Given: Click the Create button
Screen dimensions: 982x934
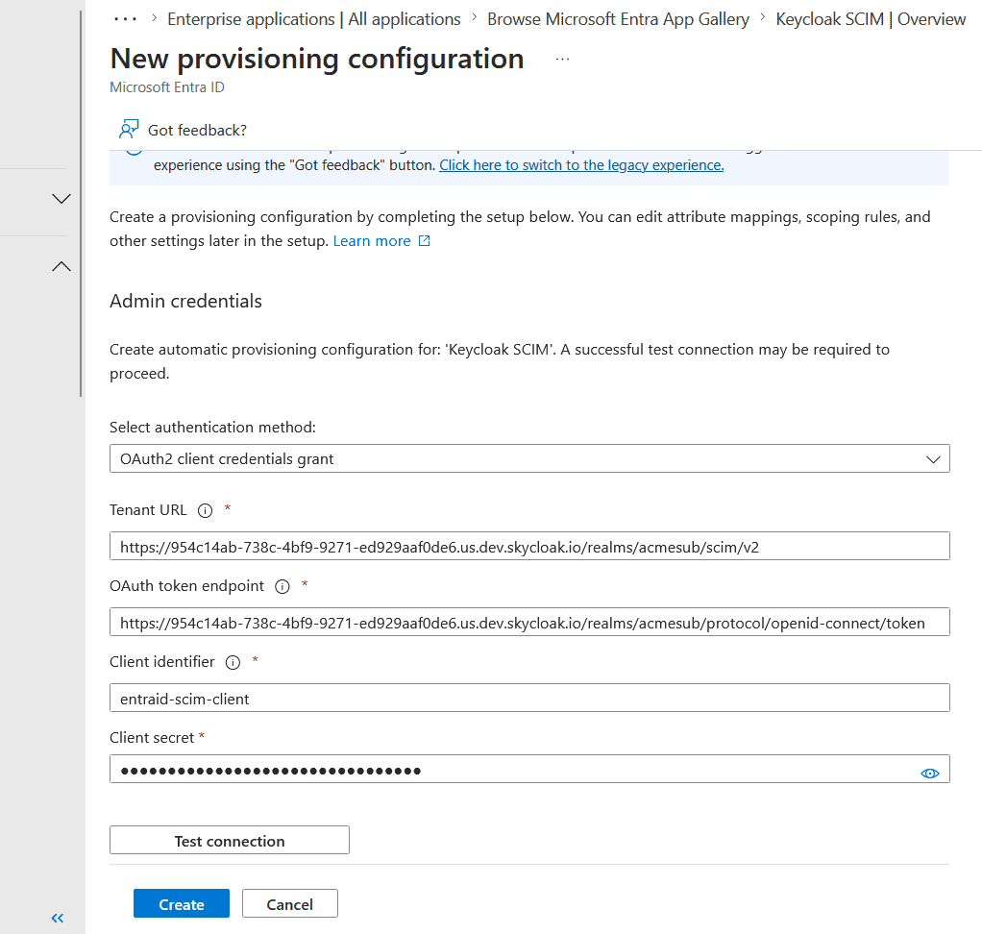Looking at the screenshot, I should pyautogui.click(x=181, y=903).
